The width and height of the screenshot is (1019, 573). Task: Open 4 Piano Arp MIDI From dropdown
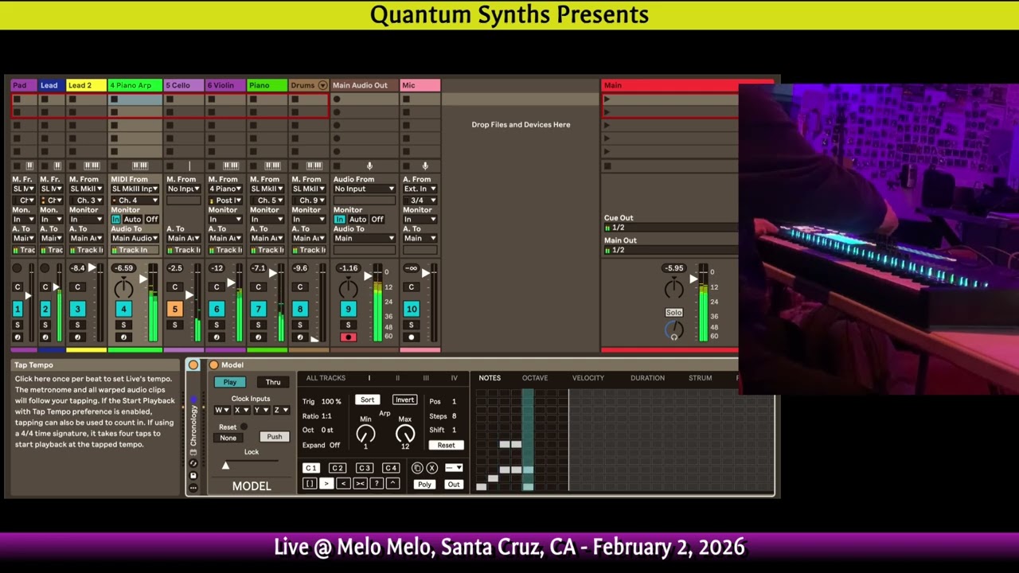pos(134,189)
